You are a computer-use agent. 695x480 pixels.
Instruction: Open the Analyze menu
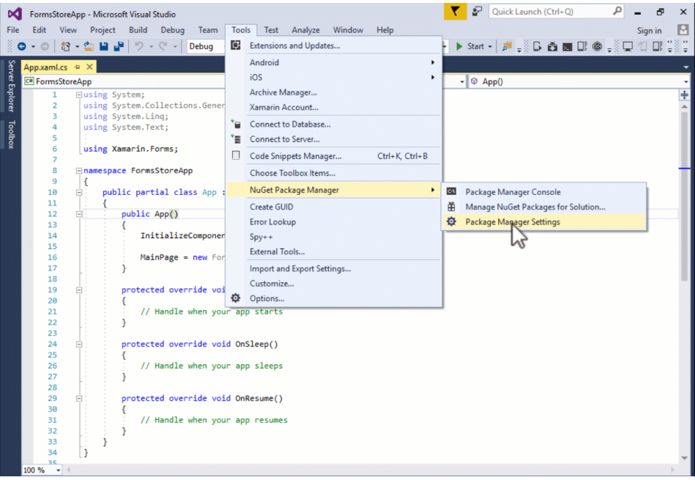pyautogui.click(x=305, y=30)
